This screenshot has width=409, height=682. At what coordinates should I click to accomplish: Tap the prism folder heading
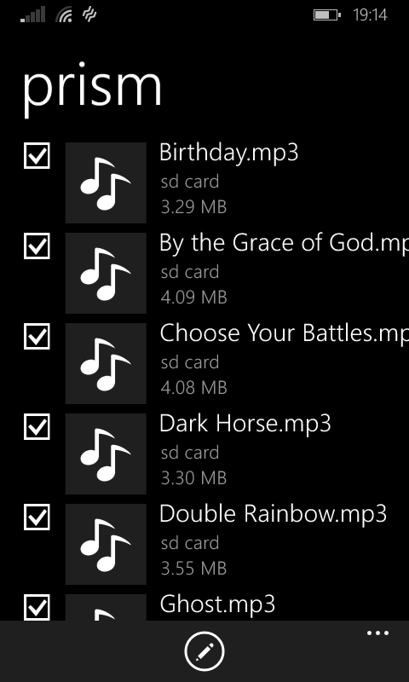92,89
